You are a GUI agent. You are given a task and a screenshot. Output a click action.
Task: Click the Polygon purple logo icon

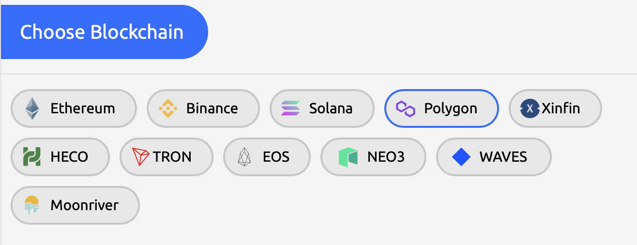[x=406, y=108]
